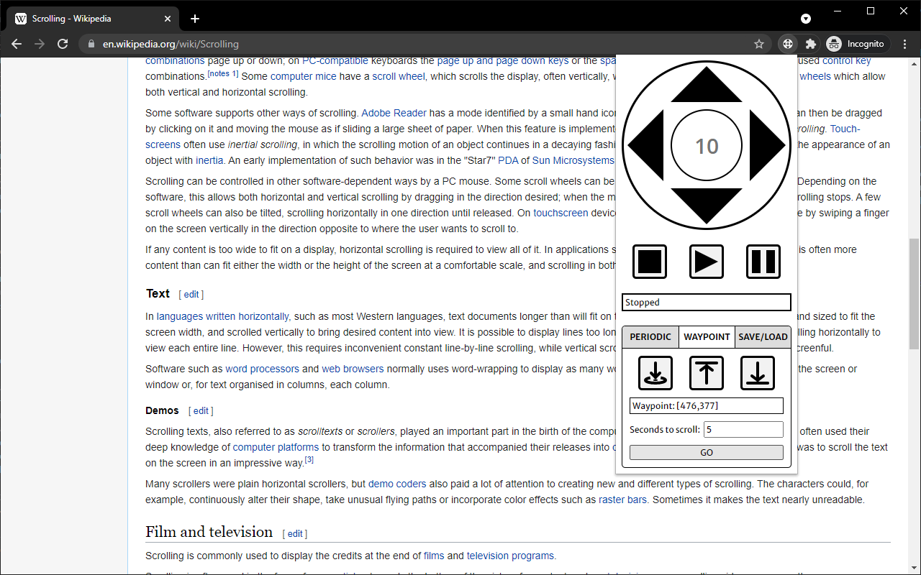Stop scrolling with the square stop button
This screenshot has width=921, height=575.
pos(650,262)
